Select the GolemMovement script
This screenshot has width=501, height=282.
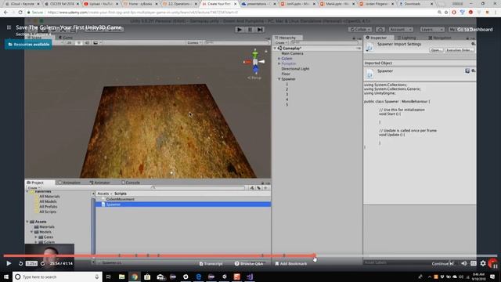(120, 199)
